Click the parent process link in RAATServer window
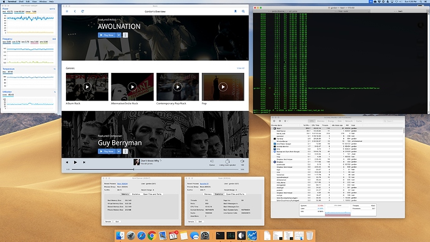The height and width of the screenshot is (242, 430). (x=122, y=183)
